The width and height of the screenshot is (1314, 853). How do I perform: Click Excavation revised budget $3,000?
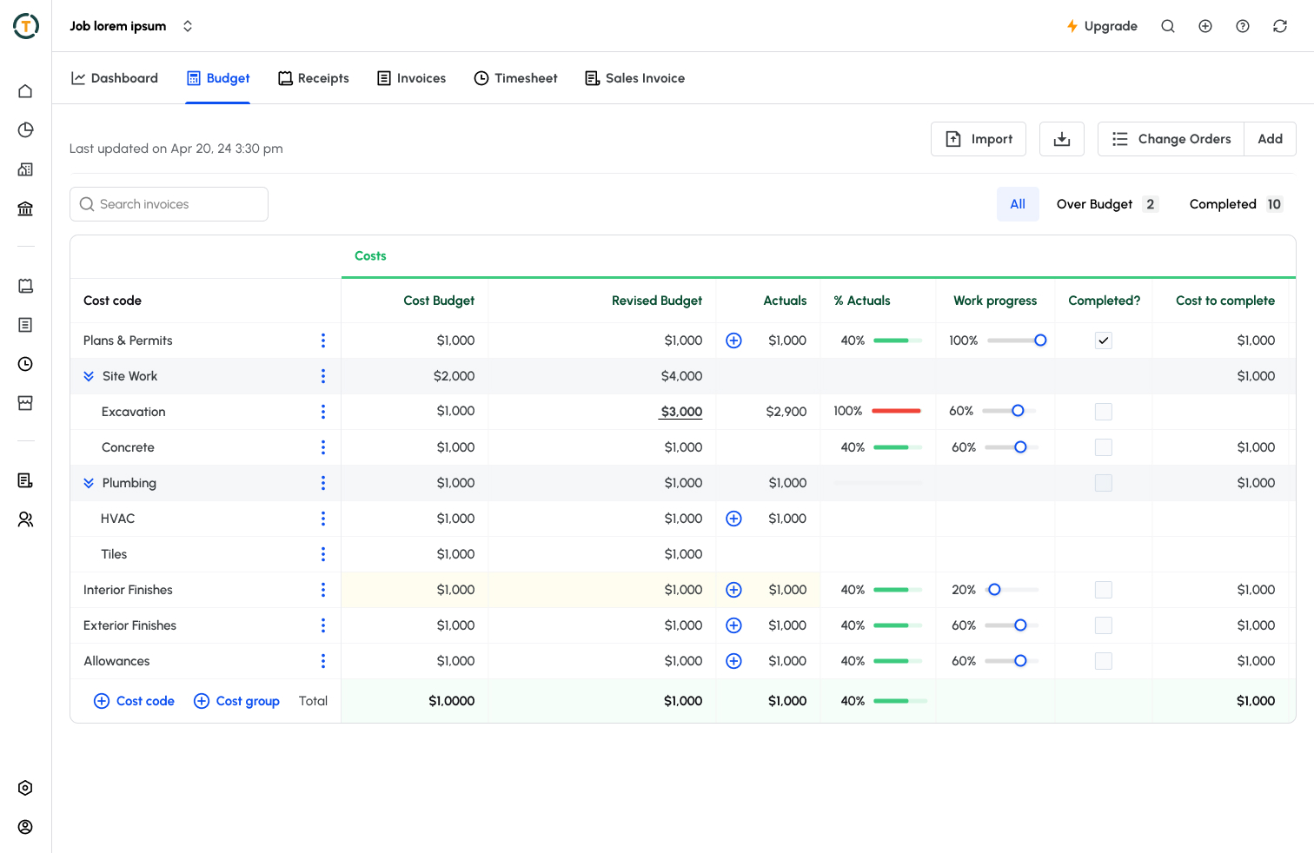point(681,412)
